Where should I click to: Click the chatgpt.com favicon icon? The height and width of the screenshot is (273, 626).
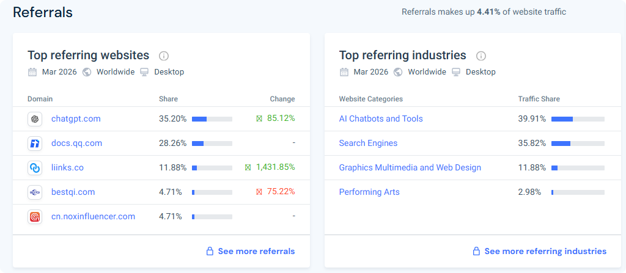tap(35, 119)
